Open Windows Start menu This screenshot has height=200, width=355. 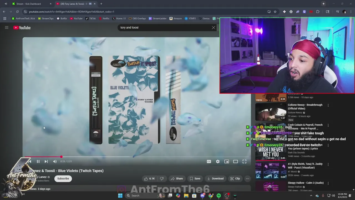coord(120,196)
